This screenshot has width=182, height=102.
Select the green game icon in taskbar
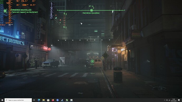pyautogui.click(x=67, y=100)
